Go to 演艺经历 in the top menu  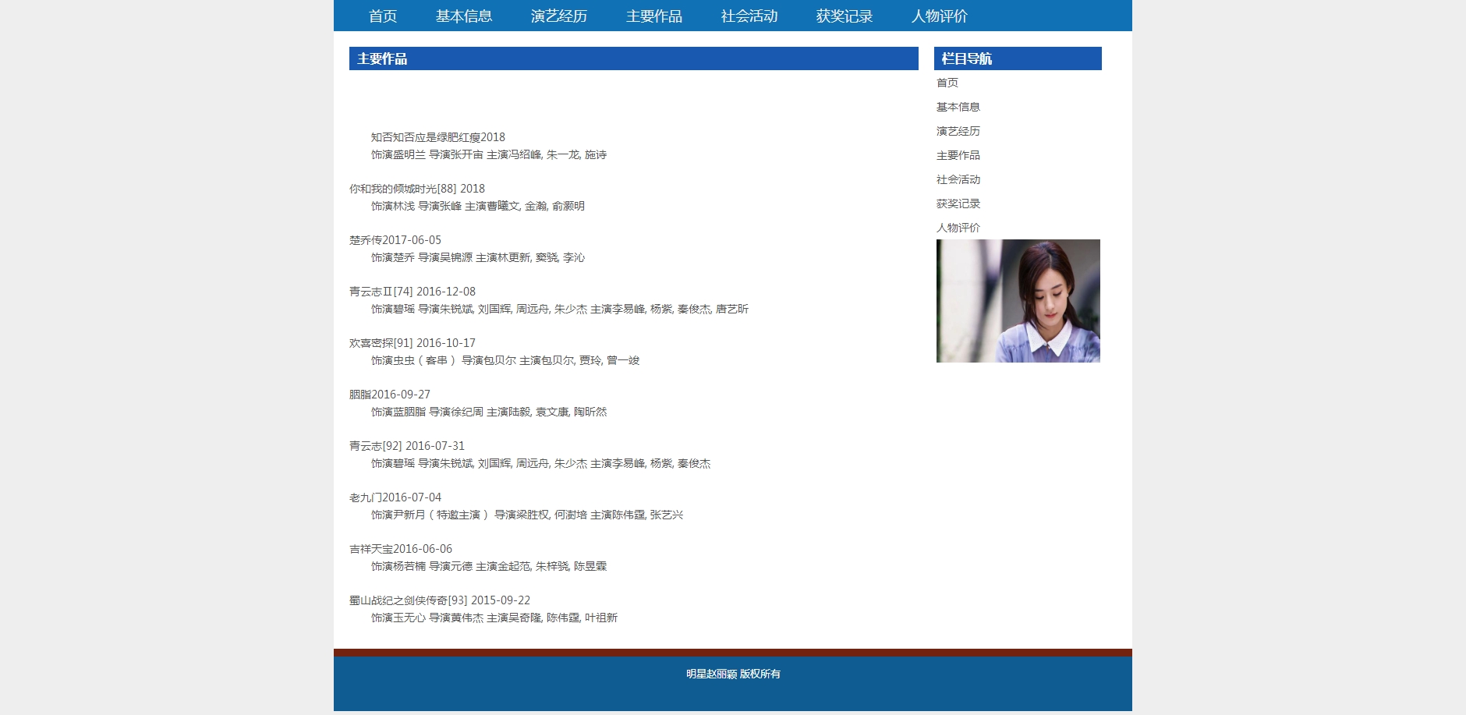[x=558, y=16]
